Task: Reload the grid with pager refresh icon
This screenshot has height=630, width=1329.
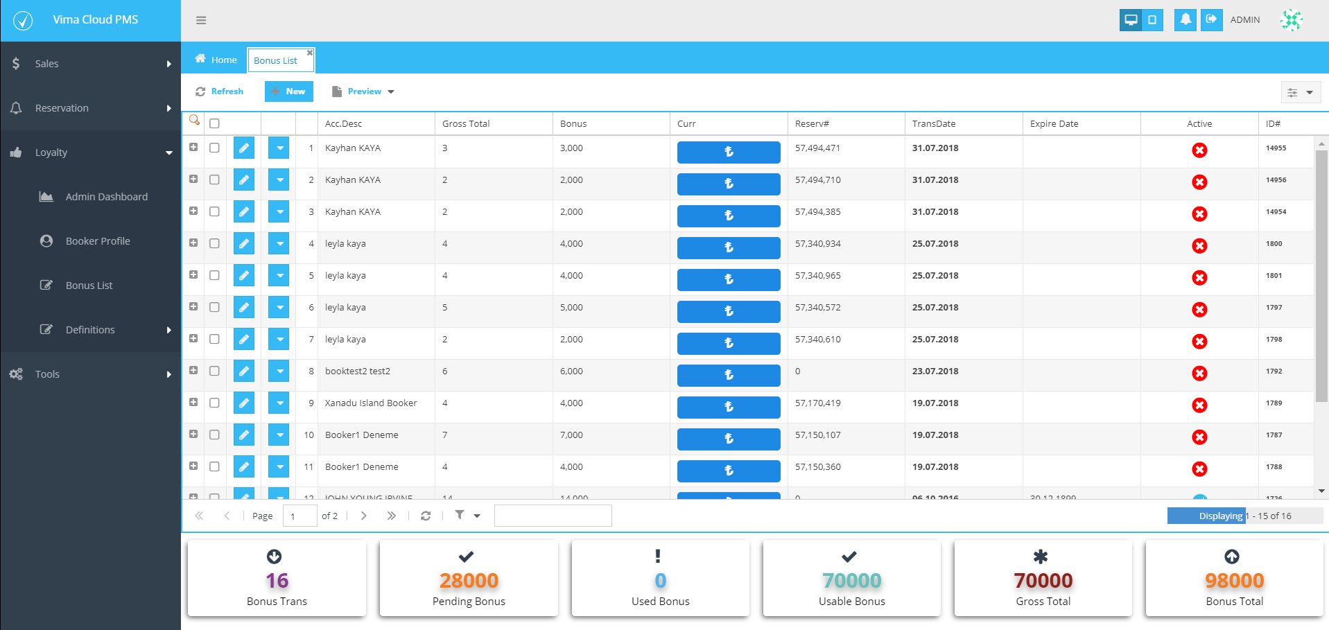Action: (426, 516)
